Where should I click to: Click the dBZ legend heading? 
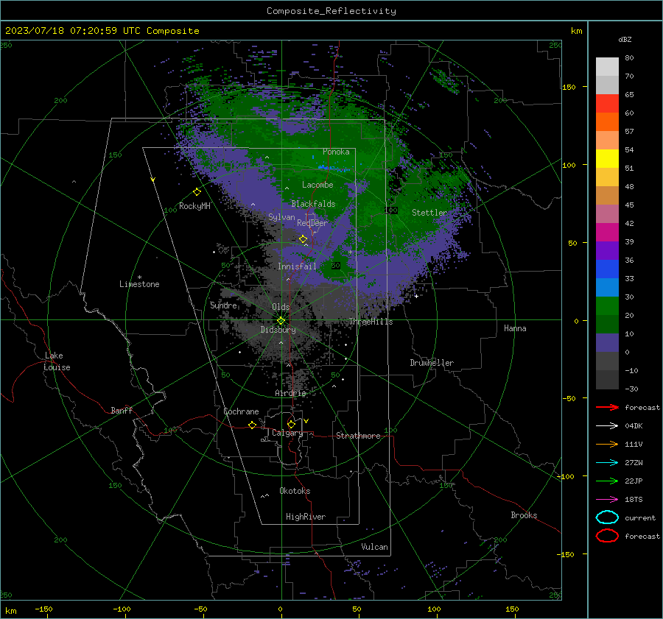(625, 39)
